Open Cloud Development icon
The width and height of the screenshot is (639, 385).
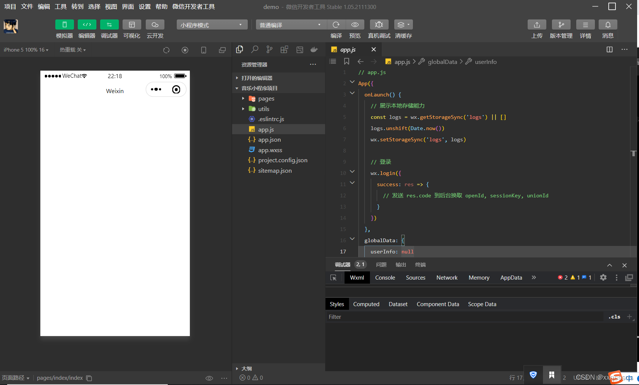coord(155,25)
